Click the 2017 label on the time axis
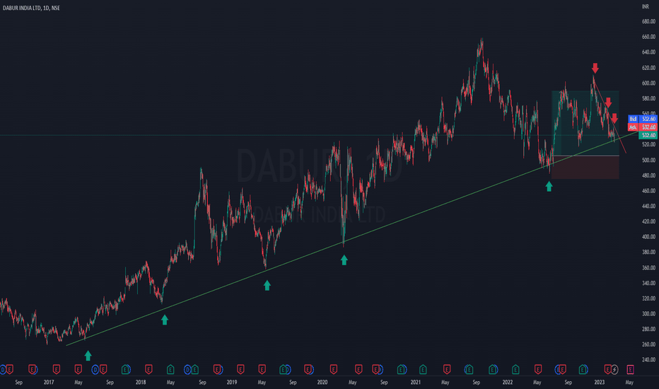 point(49,382)
